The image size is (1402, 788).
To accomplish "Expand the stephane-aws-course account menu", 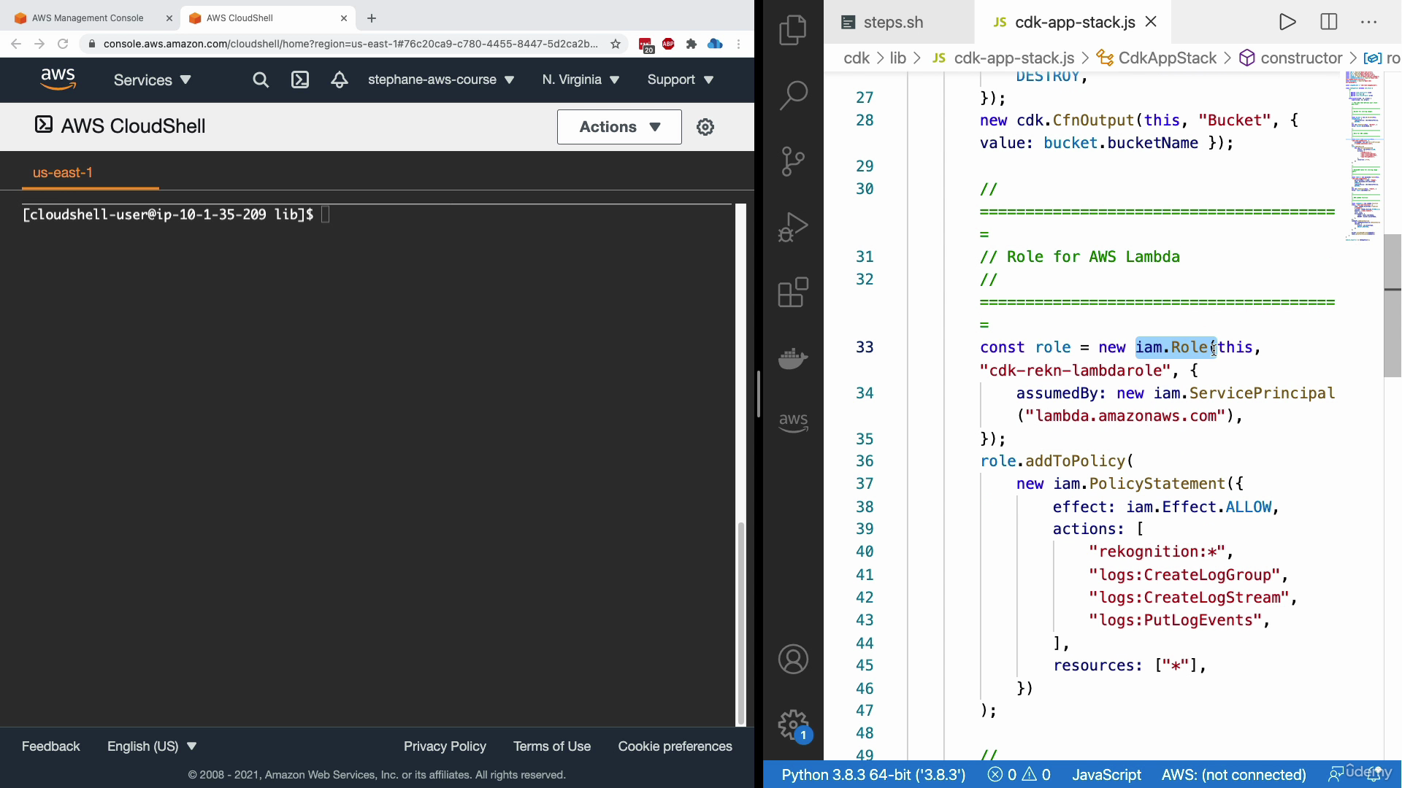I will coord(441,80).
